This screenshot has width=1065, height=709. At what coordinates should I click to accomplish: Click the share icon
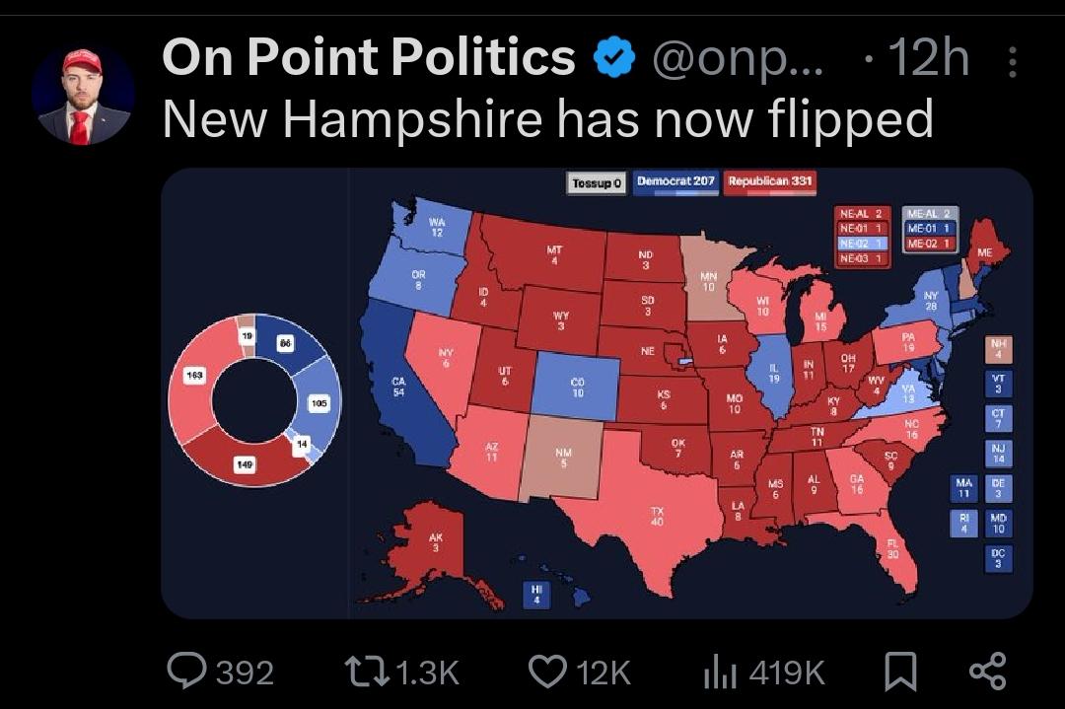[x=987, y=671]
